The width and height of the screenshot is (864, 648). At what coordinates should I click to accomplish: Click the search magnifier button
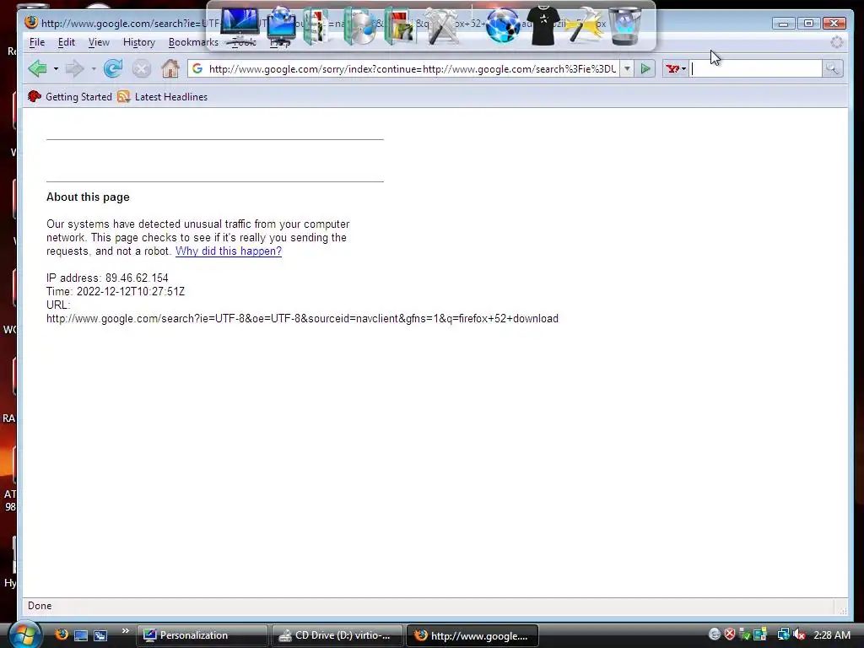832,69
